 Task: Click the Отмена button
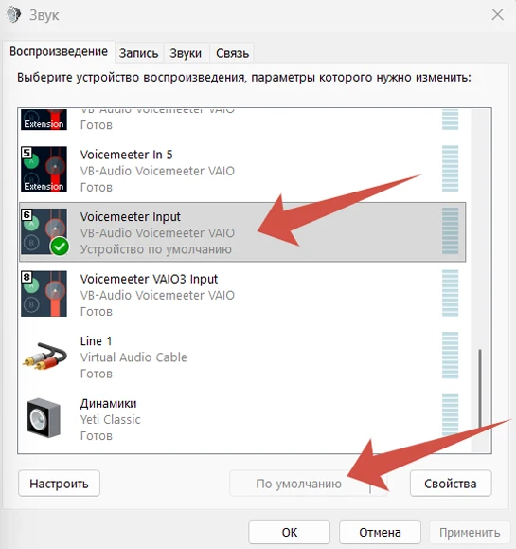(x=380, y=533)
